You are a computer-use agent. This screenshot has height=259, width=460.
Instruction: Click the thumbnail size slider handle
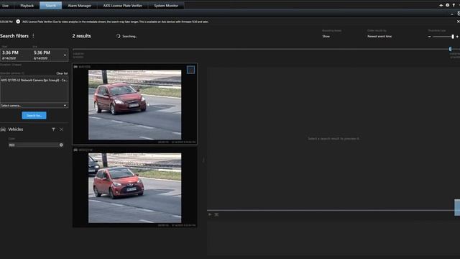453,37
